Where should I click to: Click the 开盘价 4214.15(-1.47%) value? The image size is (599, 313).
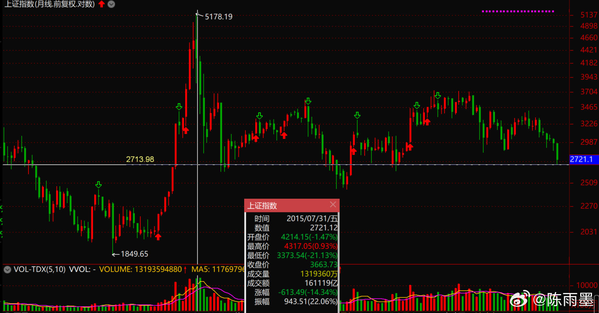pyautogui.click(x=309, y=237)
